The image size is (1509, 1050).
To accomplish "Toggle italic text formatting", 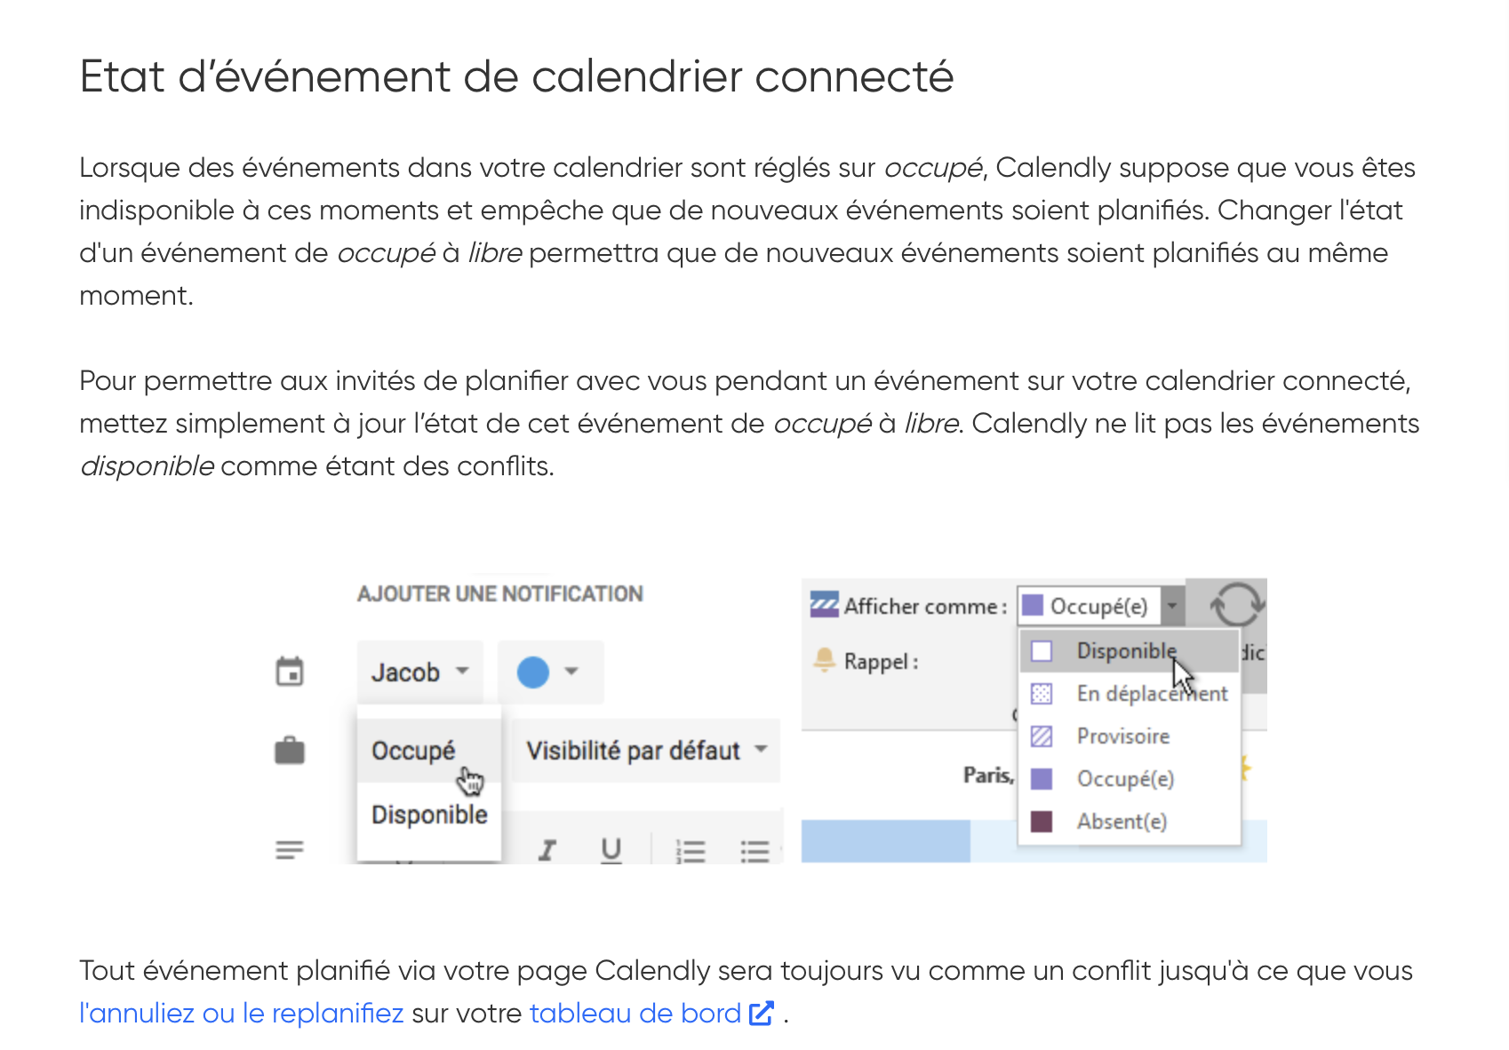I will [547, 850].
